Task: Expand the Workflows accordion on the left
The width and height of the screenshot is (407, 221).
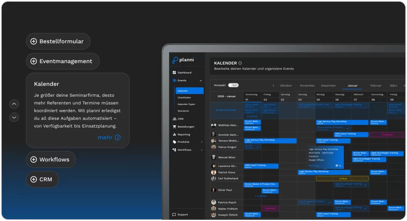Action: click(51, 159)
